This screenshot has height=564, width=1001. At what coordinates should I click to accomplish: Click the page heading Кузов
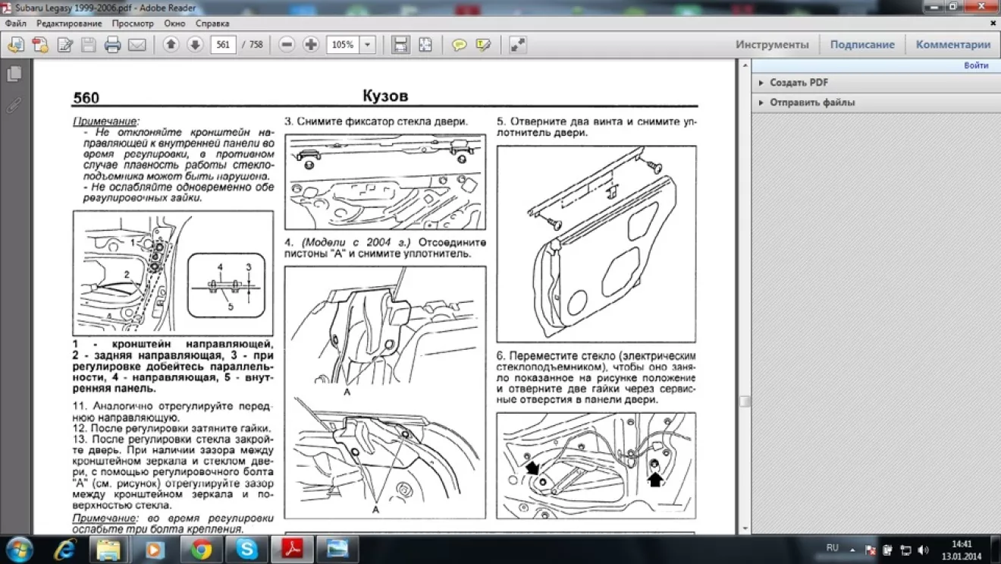tap(385, 96)
